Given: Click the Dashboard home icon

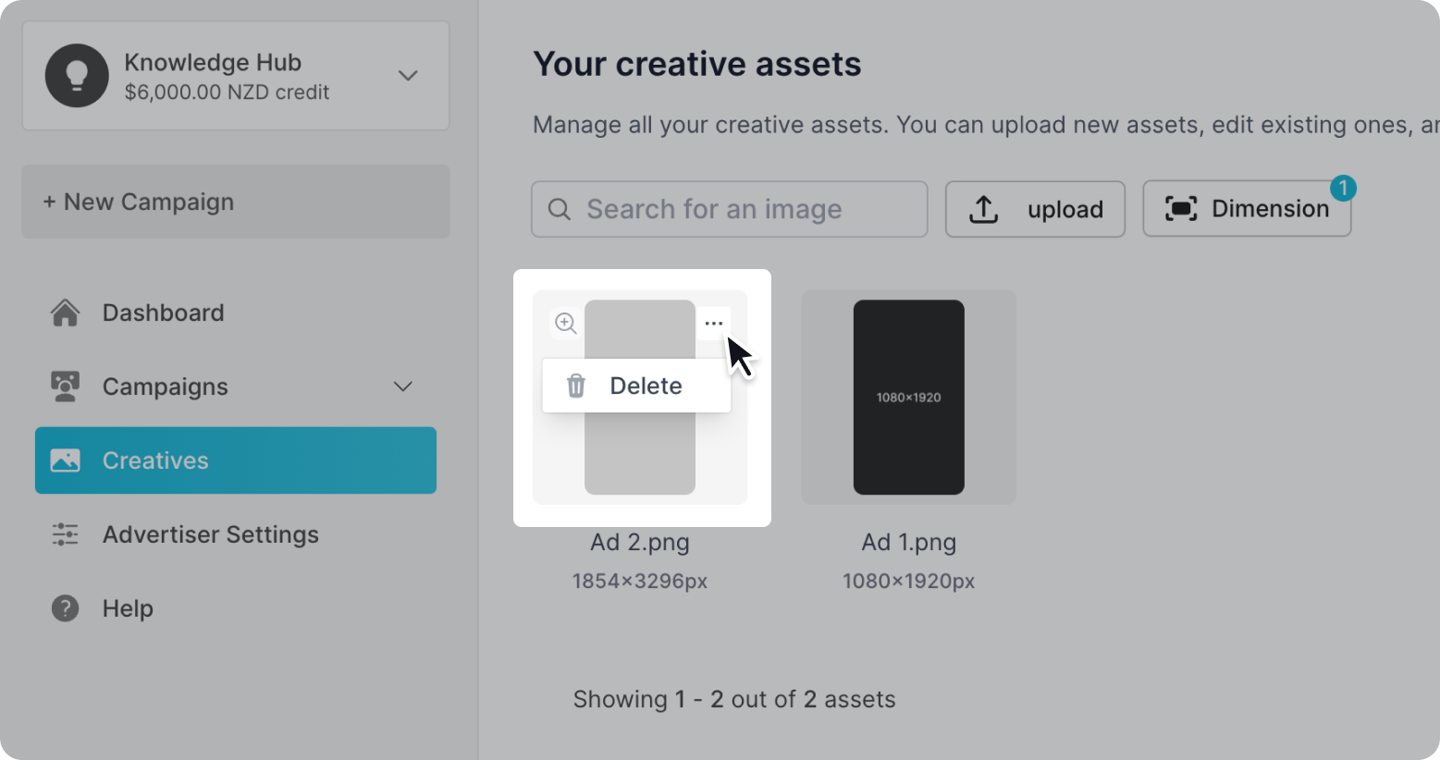Looking at the screenshot, I should [65, 313].
